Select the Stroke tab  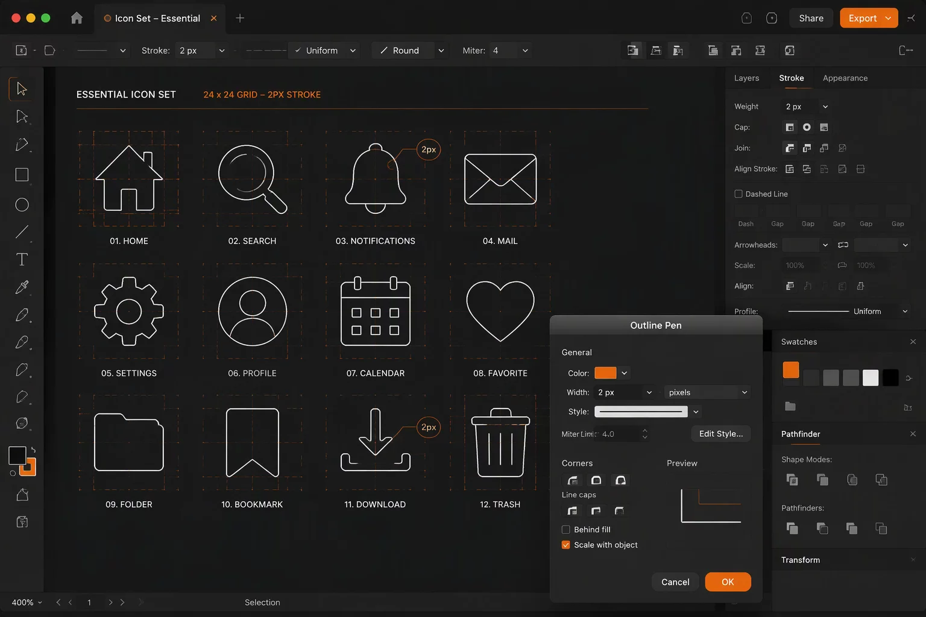pyautogui.click(x=792, y=78)
